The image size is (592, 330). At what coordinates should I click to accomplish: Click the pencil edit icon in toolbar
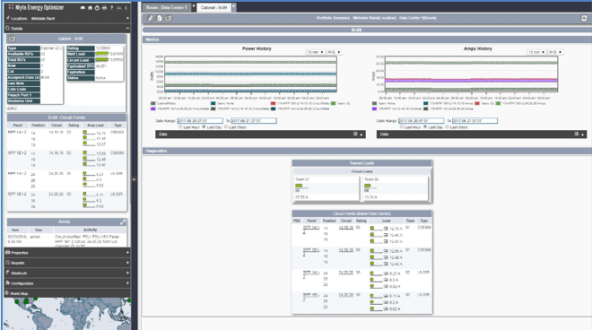[151, 18]
